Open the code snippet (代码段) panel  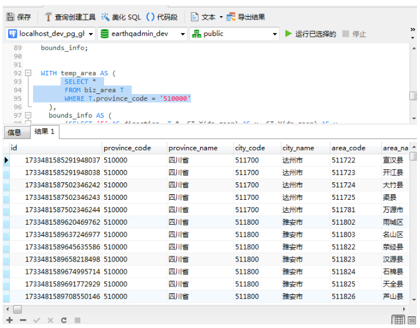[x=162, y=17]
